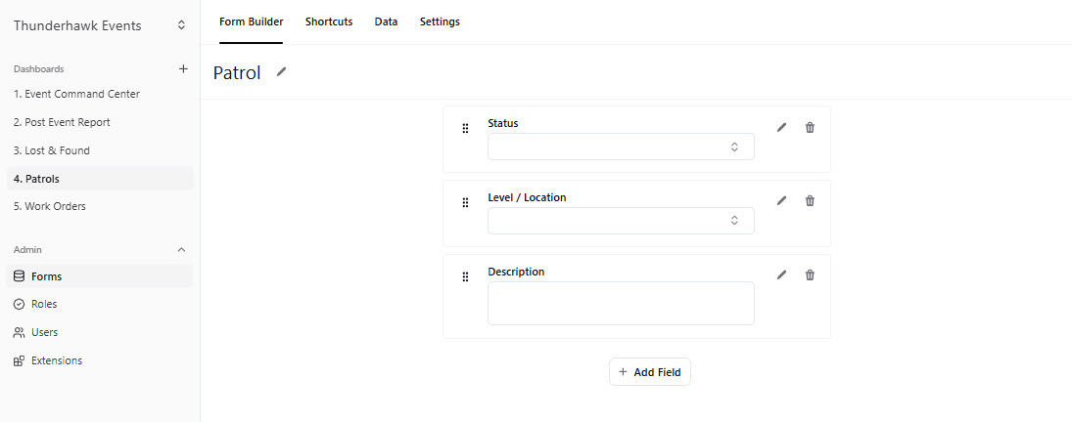Open the Thunderhawk Events workspace switcher
The height and width of the screenshot is (422, 1072).
99,25
